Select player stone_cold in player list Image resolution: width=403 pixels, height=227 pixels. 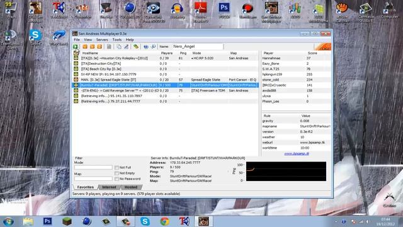297,80
